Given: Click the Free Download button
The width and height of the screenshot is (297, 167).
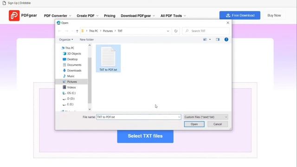Looking at the screenshot, I should pos(240,15).
